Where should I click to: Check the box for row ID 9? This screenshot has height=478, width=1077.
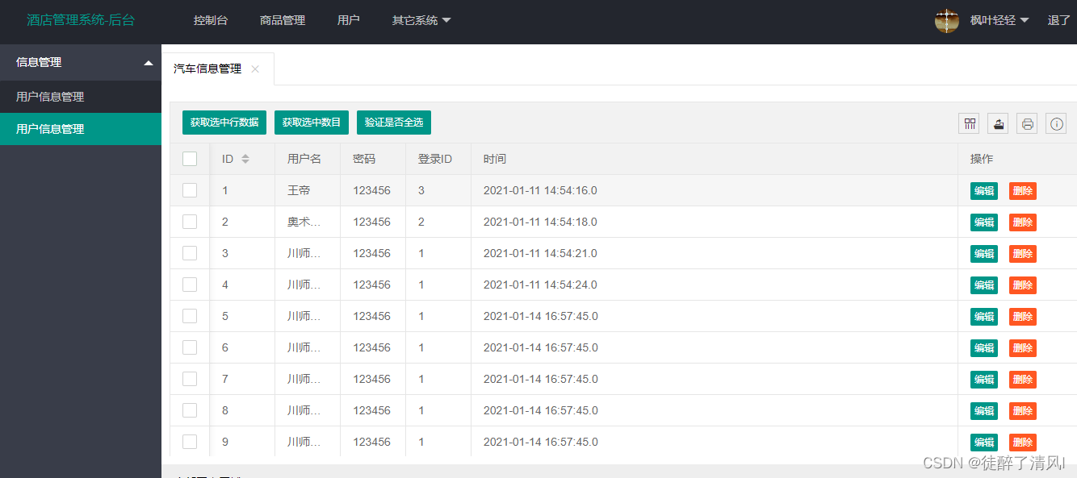coord(190,442)
